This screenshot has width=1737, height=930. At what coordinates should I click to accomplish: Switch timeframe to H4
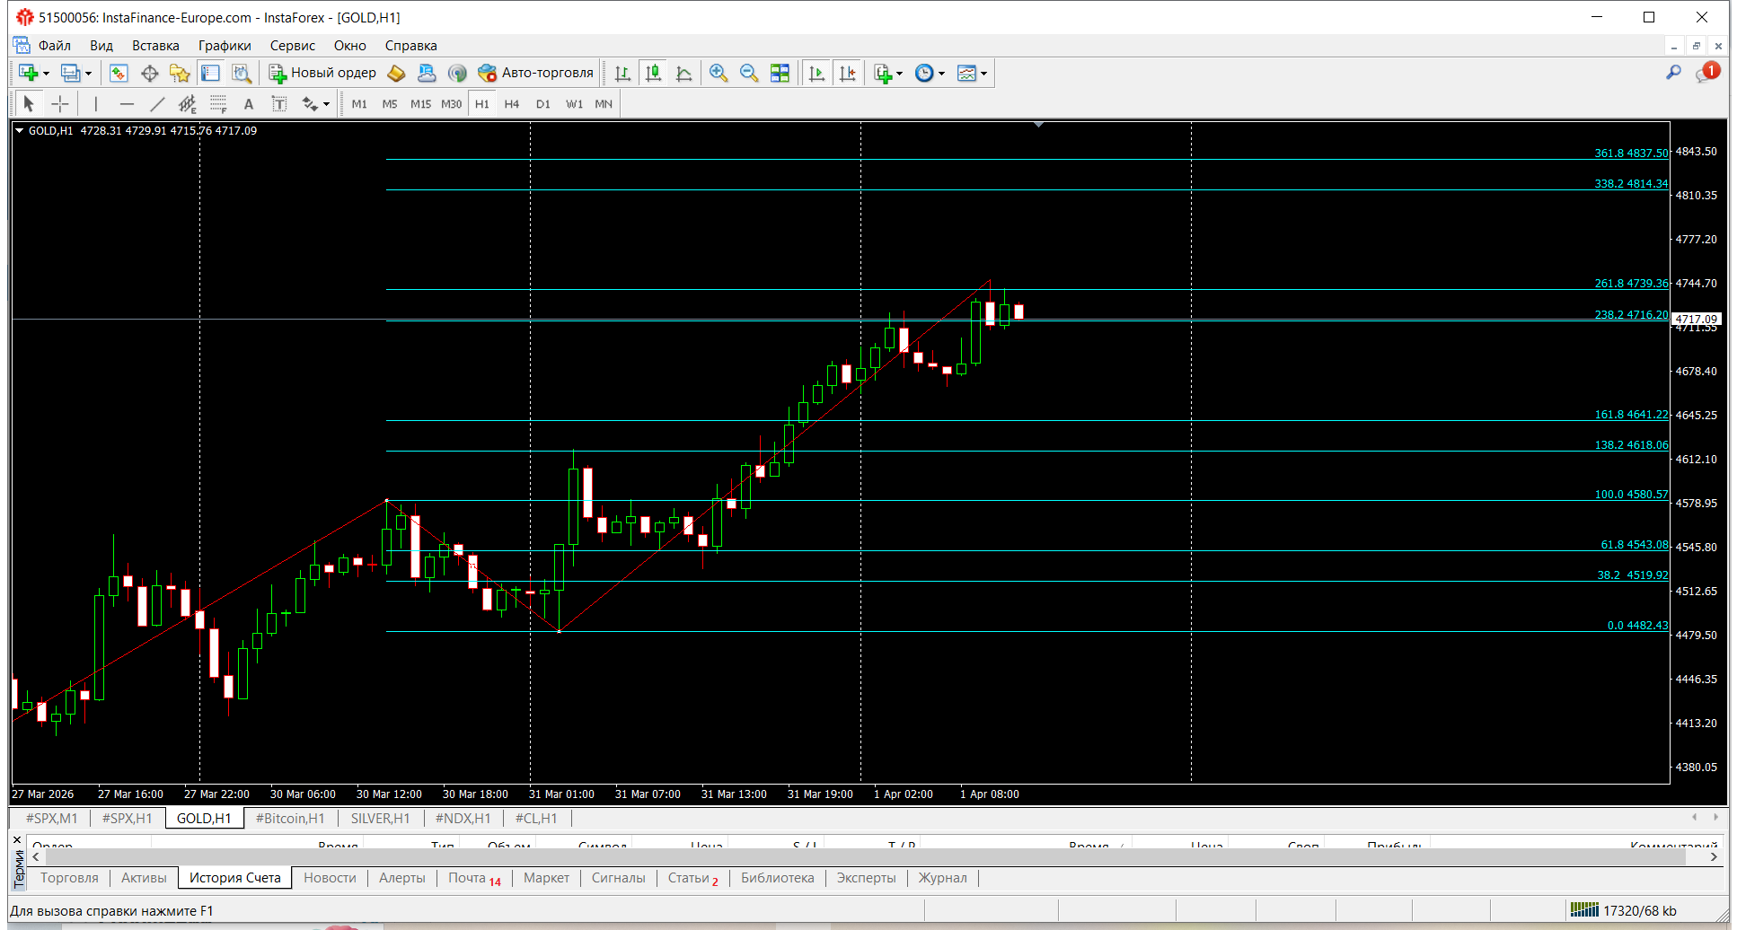512,104
